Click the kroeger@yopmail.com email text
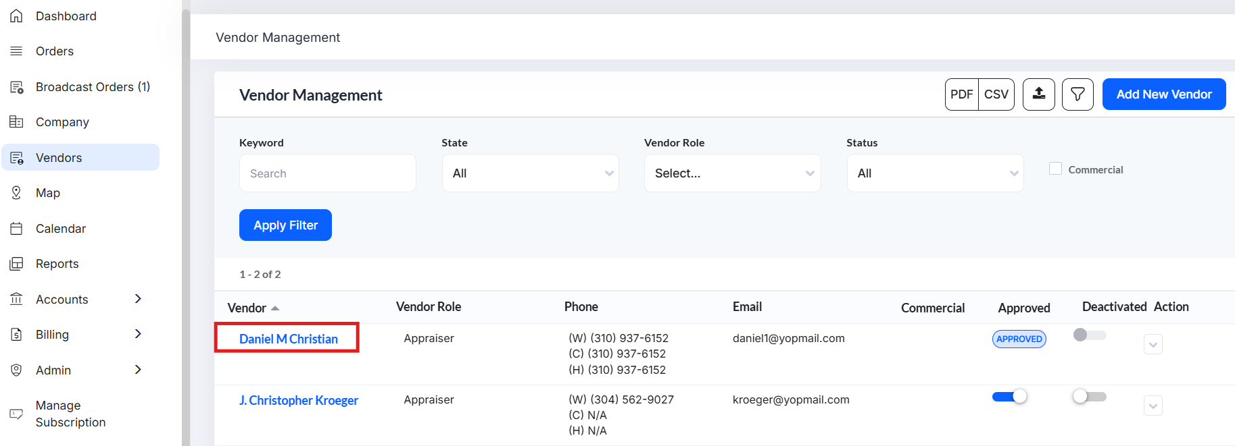Screen dimensions: 1235x446 tap(791, 399)
